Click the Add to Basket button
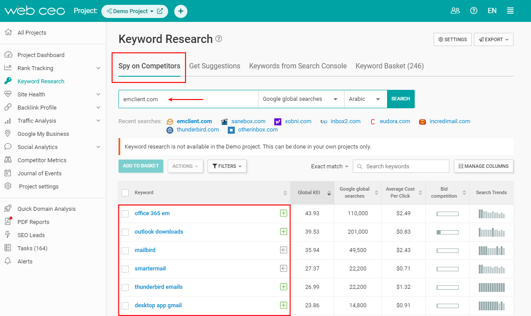Image resolution: width=531 pixels, height=316 pixels. [x=141, y=166]
